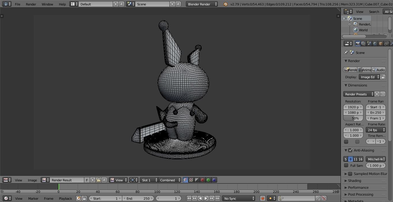
Task: Delete keyframe with crossed key icon
Action: pos(324,198)
